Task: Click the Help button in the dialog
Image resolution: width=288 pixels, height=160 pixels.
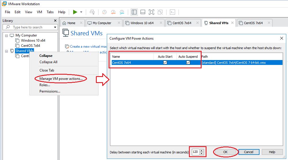Action: click(x=272, y=152)
